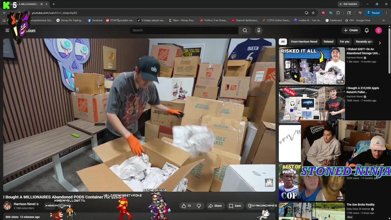The height and width of the screenshot is (220, 391).
Task: Dislike the video with thumbs down
Action: pos(199,206)
